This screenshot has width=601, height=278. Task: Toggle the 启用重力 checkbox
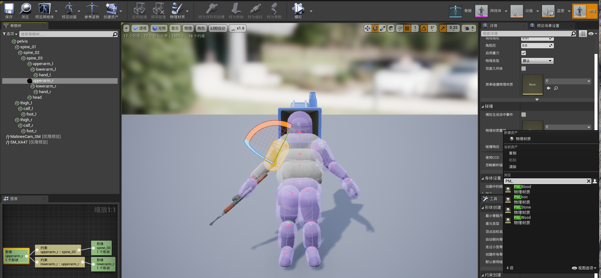524,53
